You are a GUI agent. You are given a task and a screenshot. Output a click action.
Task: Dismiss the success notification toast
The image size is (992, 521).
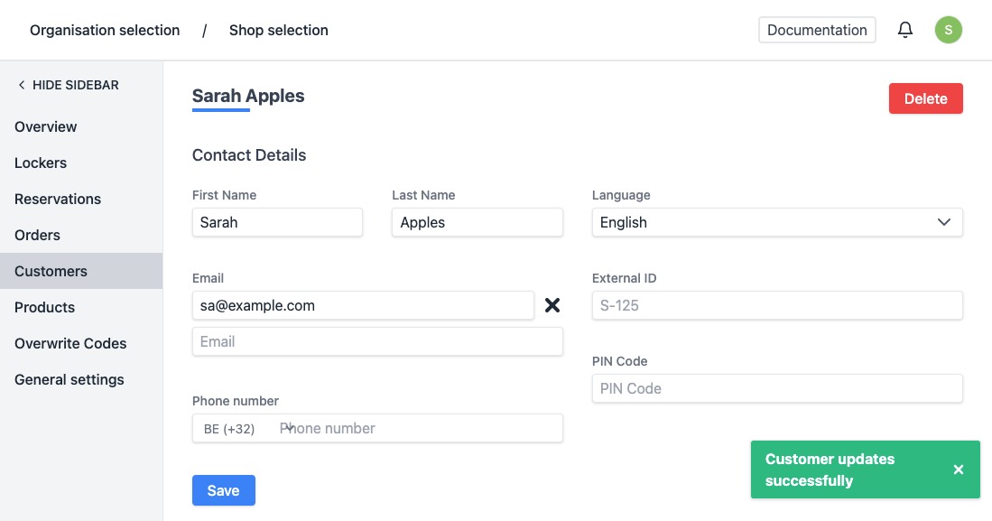coord(959,470)
